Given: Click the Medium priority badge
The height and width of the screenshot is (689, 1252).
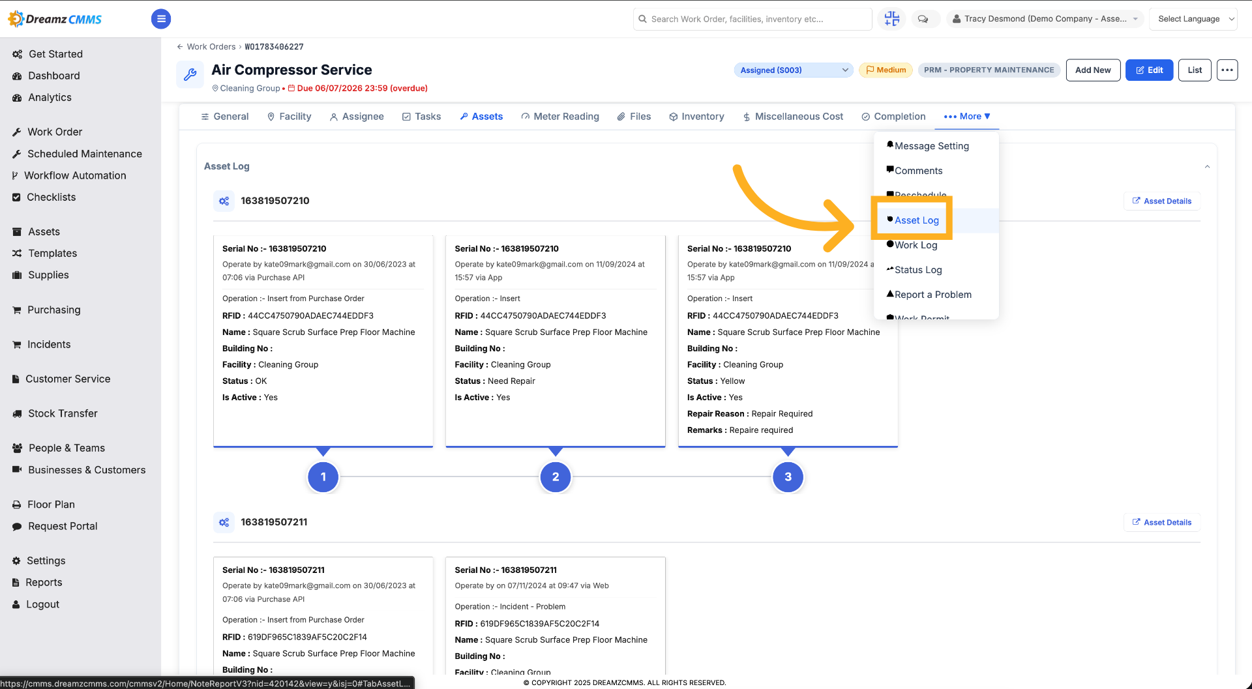Looking at the screenshot, I should coord(886,70).
